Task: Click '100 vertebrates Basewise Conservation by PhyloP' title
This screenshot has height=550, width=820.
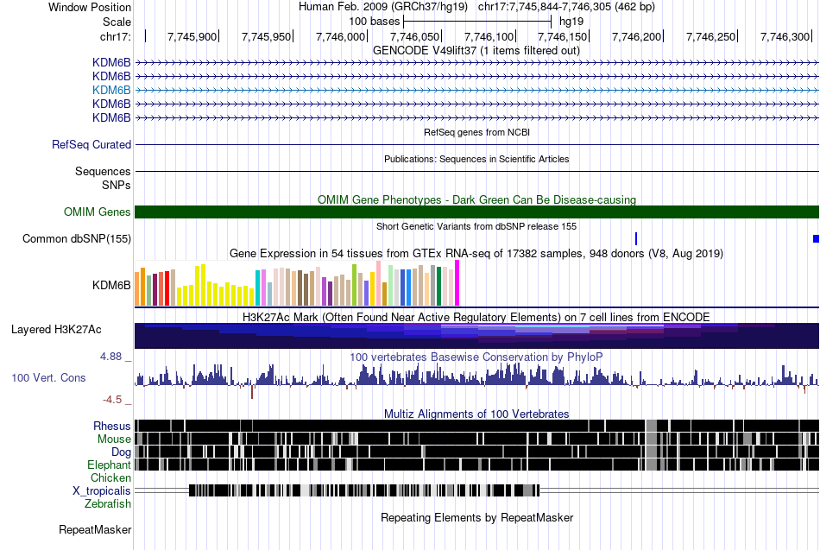Action: [476, 357]
